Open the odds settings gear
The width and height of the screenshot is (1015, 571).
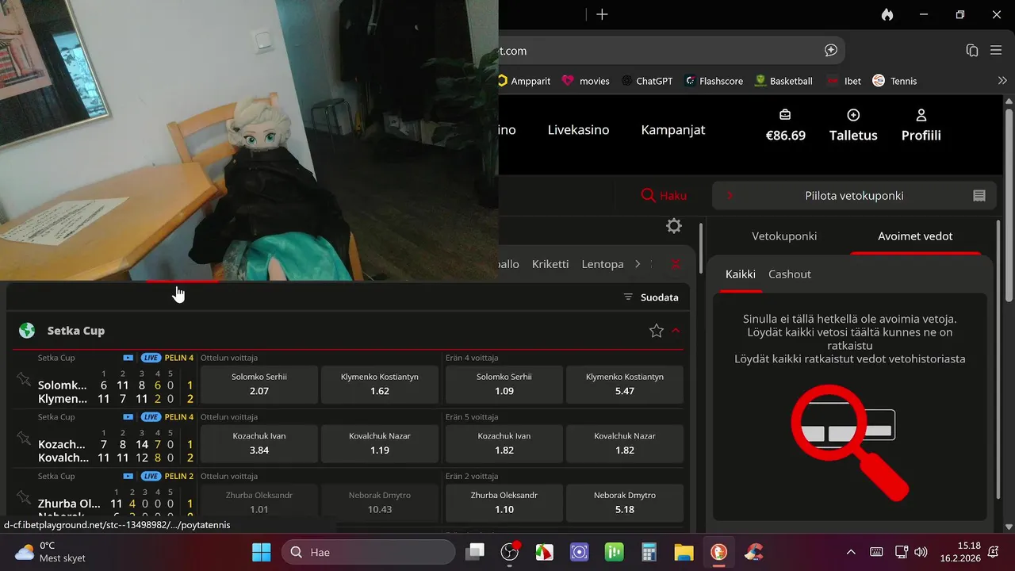[674, 226]
